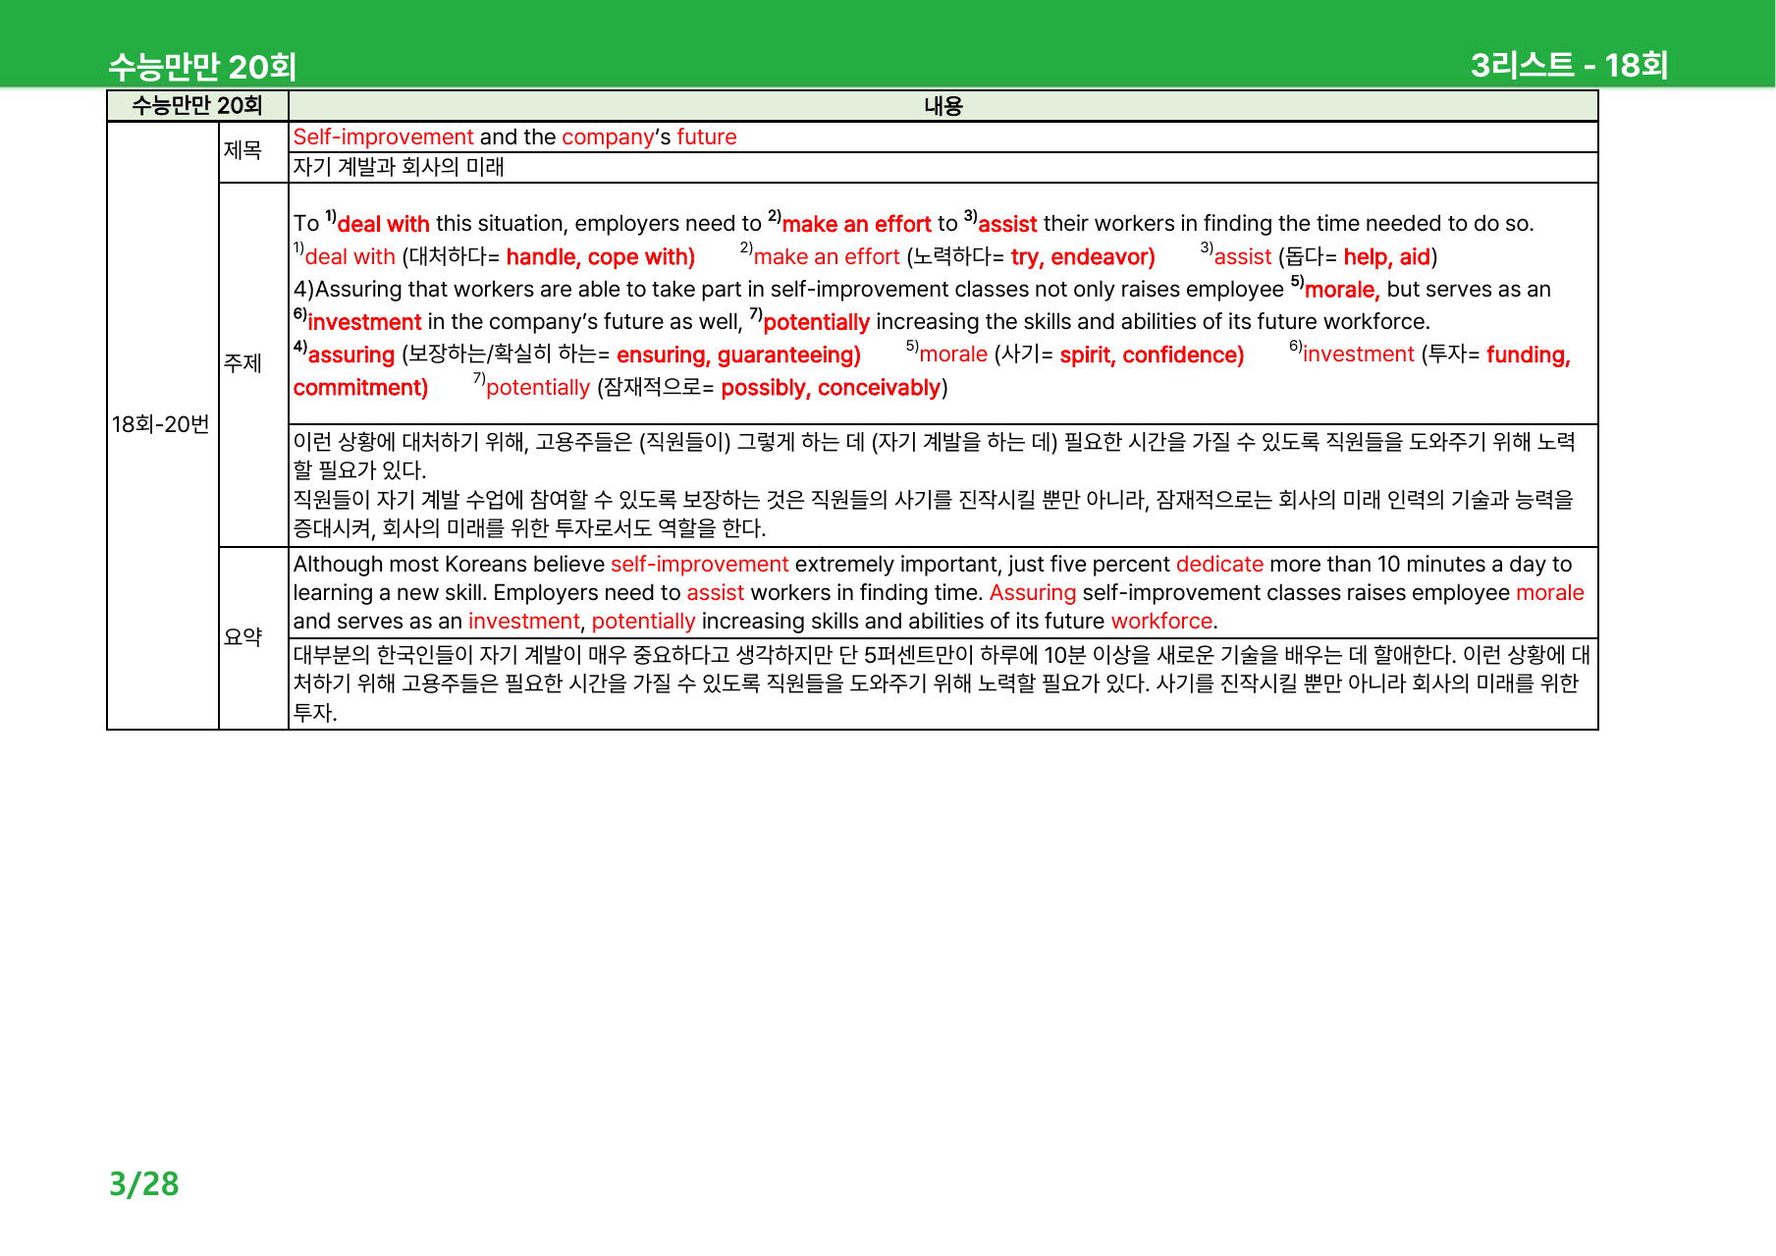This screenshot has width=1776, height=1256.
Task: Select the 수능만만 20회 table header cell
Action: (197, 106)
